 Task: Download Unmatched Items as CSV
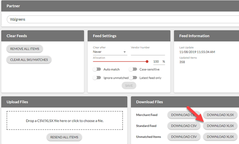pyautogui.click(x=183, y=137)
